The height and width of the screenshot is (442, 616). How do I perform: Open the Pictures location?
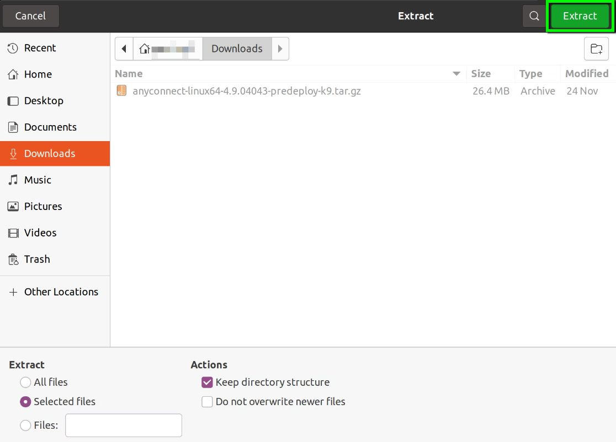pos(43,206)
